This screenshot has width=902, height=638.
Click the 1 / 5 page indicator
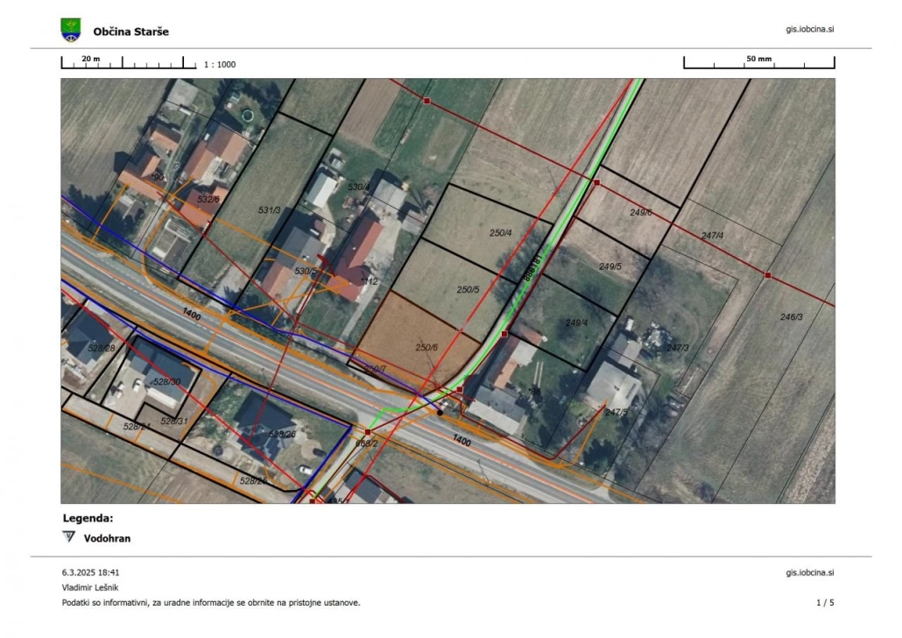coord(825,603)
